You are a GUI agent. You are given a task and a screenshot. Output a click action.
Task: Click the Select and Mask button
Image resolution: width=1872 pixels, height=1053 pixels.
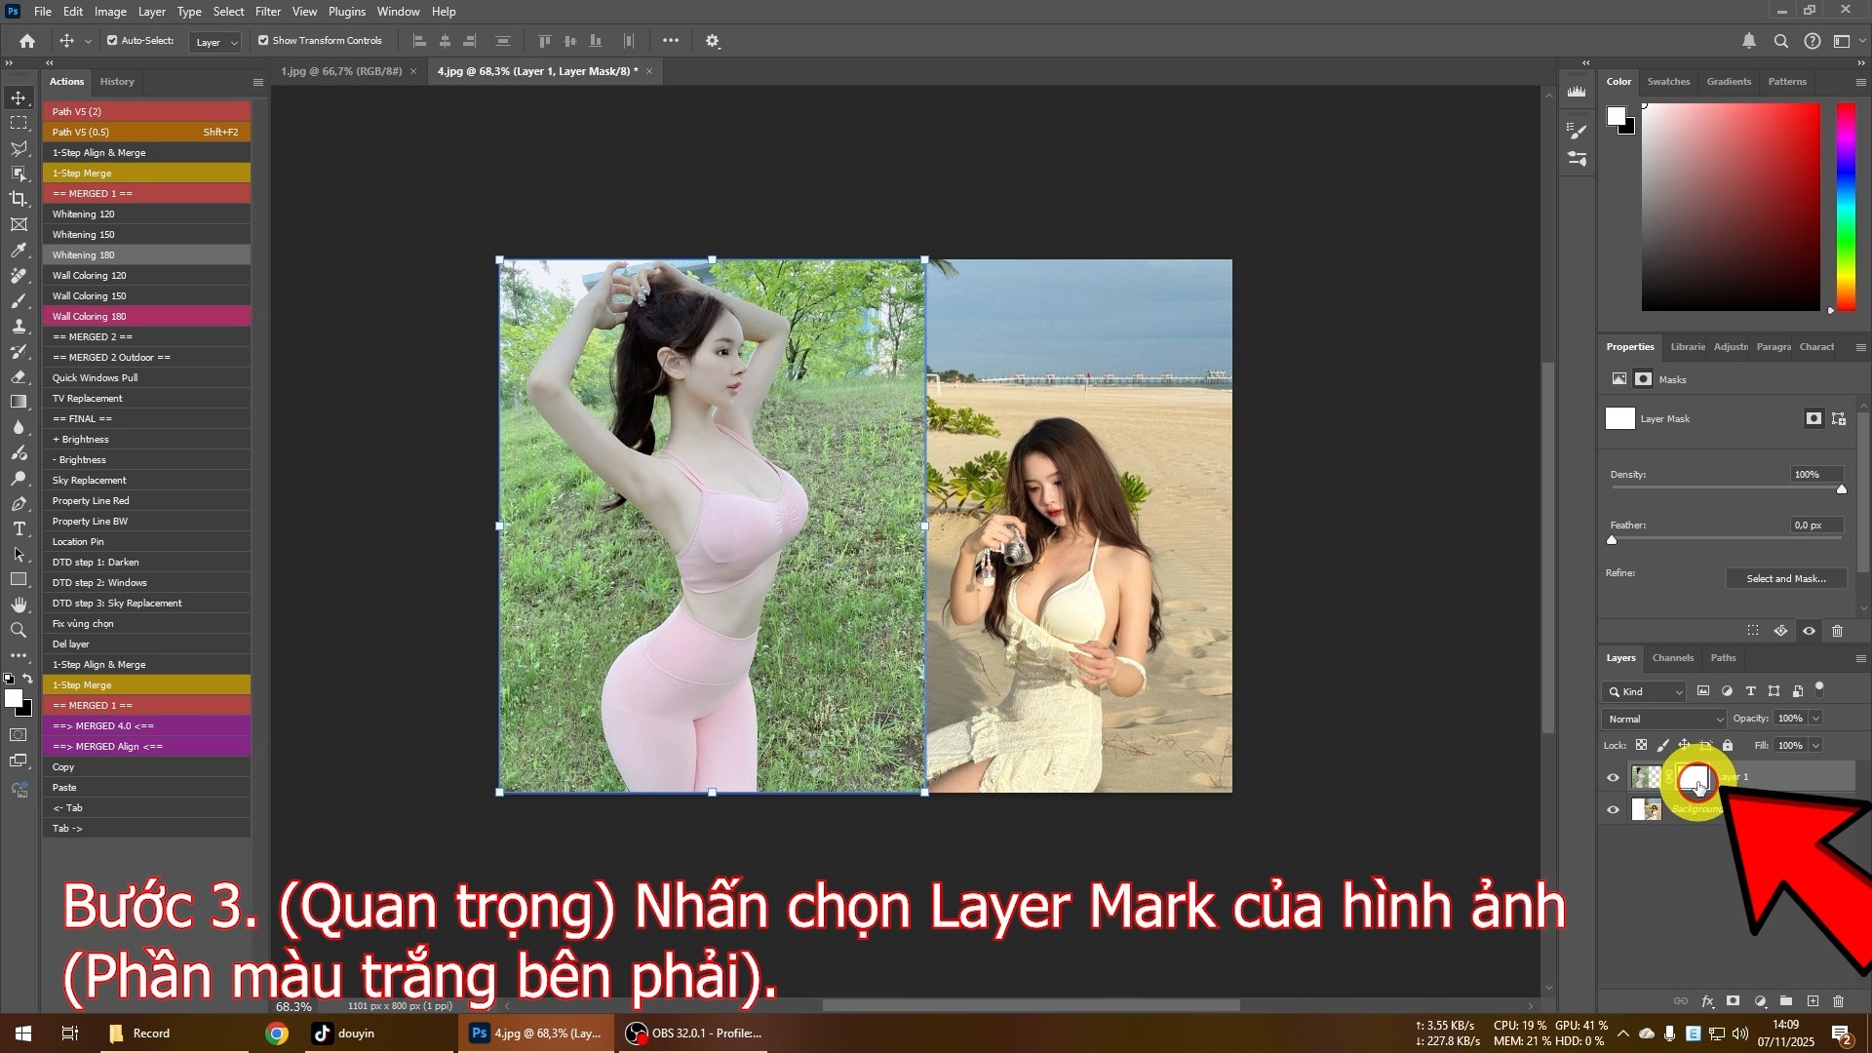1785,578
